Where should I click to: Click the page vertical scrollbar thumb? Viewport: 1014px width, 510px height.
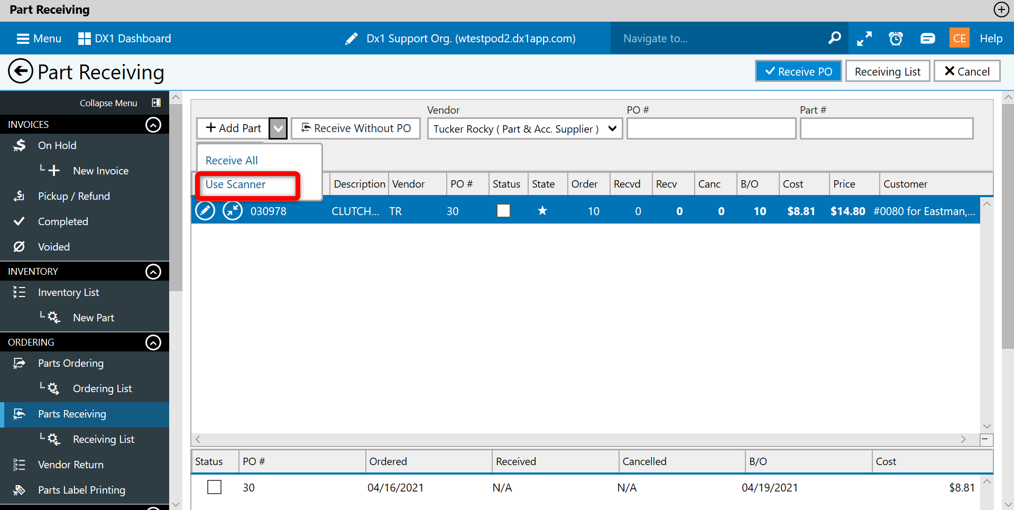1008,226
